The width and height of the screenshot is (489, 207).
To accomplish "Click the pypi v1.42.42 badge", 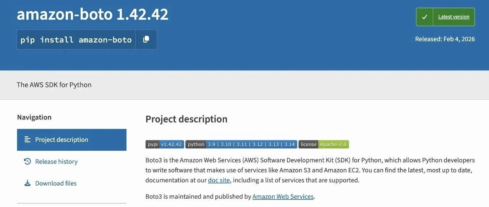I will (165, 144).
